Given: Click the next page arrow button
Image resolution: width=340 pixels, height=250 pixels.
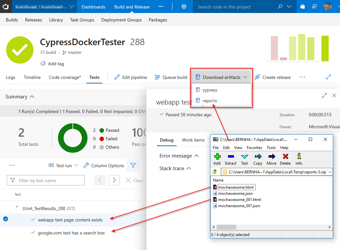Looking at the screenshot, I should pyautogui.click(x=114, y=180).
